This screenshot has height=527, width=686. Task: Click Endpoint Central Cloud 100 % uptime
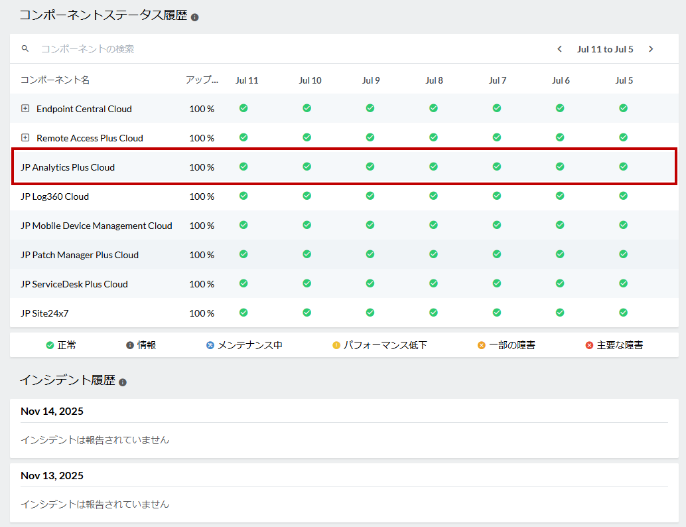pos(202,109)
